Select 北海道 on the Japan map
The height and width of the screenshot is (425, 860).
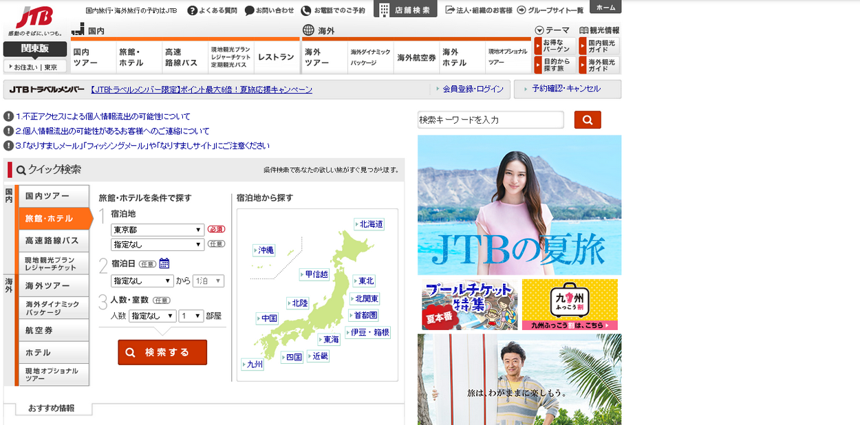tap(370, 224)
